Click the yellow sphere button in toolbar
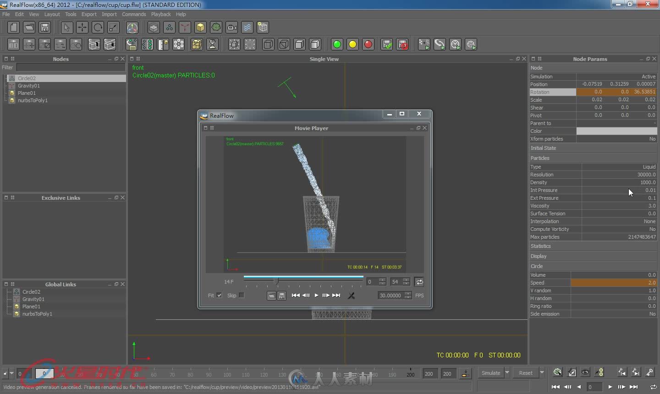The image size is (660, 394). [x=352, y=44]
